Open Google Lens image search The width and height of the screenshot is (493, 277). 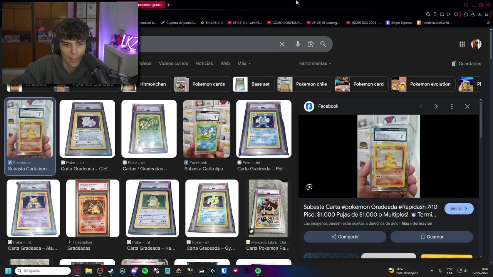click(x=310, y=44)
